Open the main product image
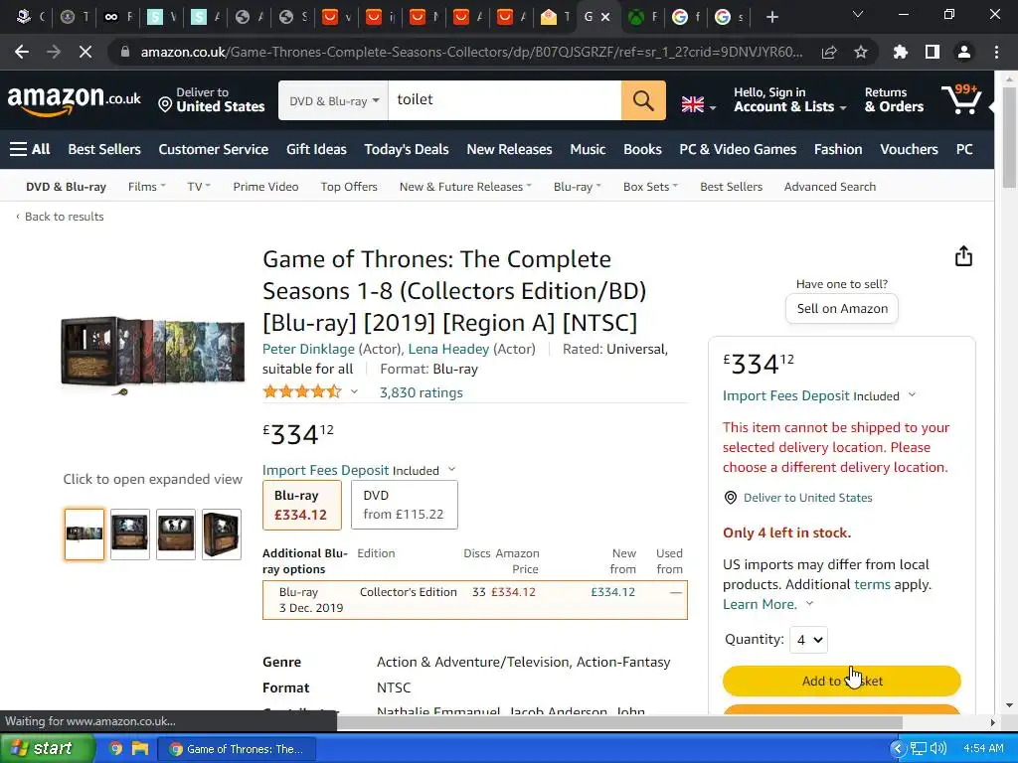This screenshot has width=1018, height=763. [x=152, y=356]
